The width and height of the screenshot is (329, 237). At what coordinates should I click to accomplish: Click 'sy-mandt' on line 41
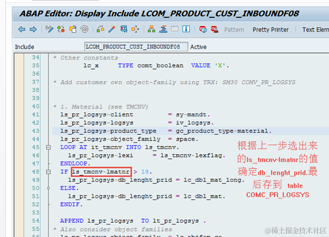pyautogui.click(x=191, y=115)
